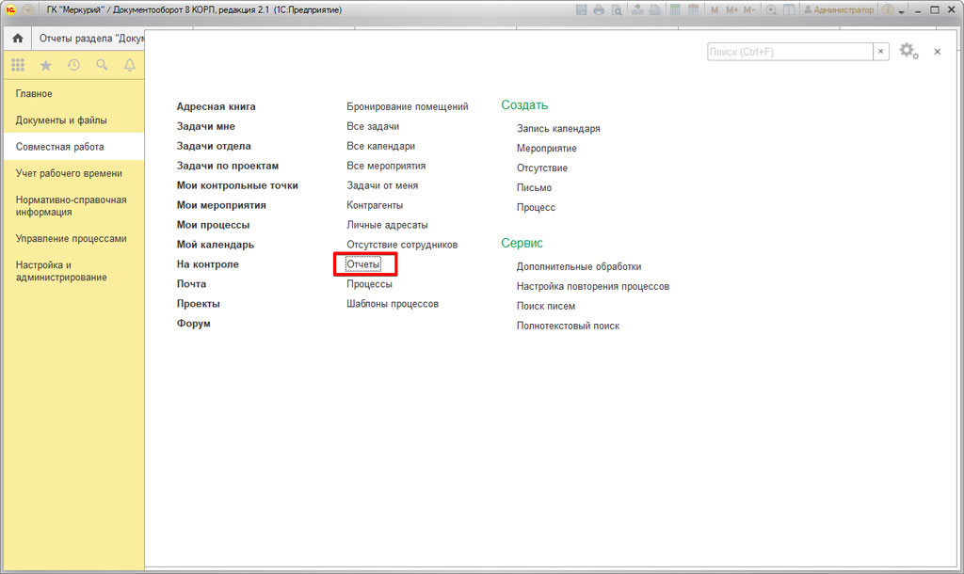
Task: Expand the dropdown arrow beside info icon
Action: 902,10
